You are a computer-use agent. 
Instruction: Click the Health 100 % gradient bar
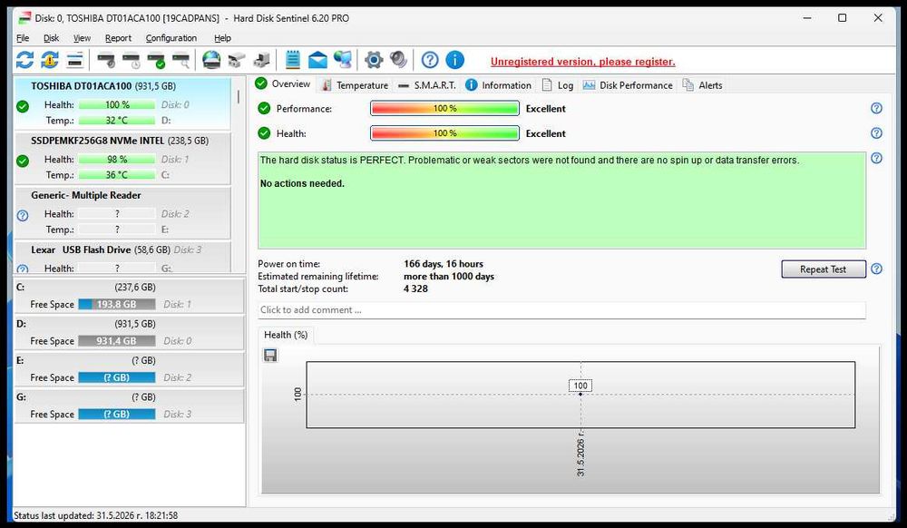pyautogui.click(x=444, y=133)
